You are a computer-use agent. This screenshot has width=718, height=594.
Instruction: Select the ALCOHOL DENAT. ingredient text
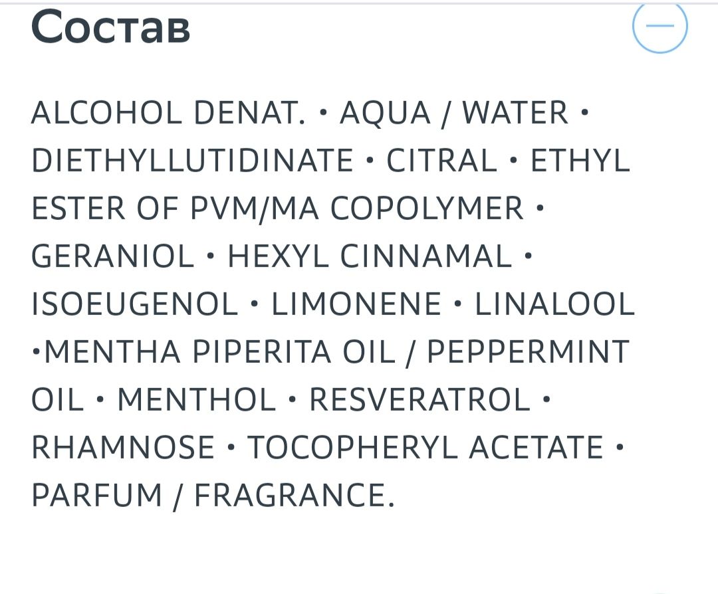pos(168,112)
